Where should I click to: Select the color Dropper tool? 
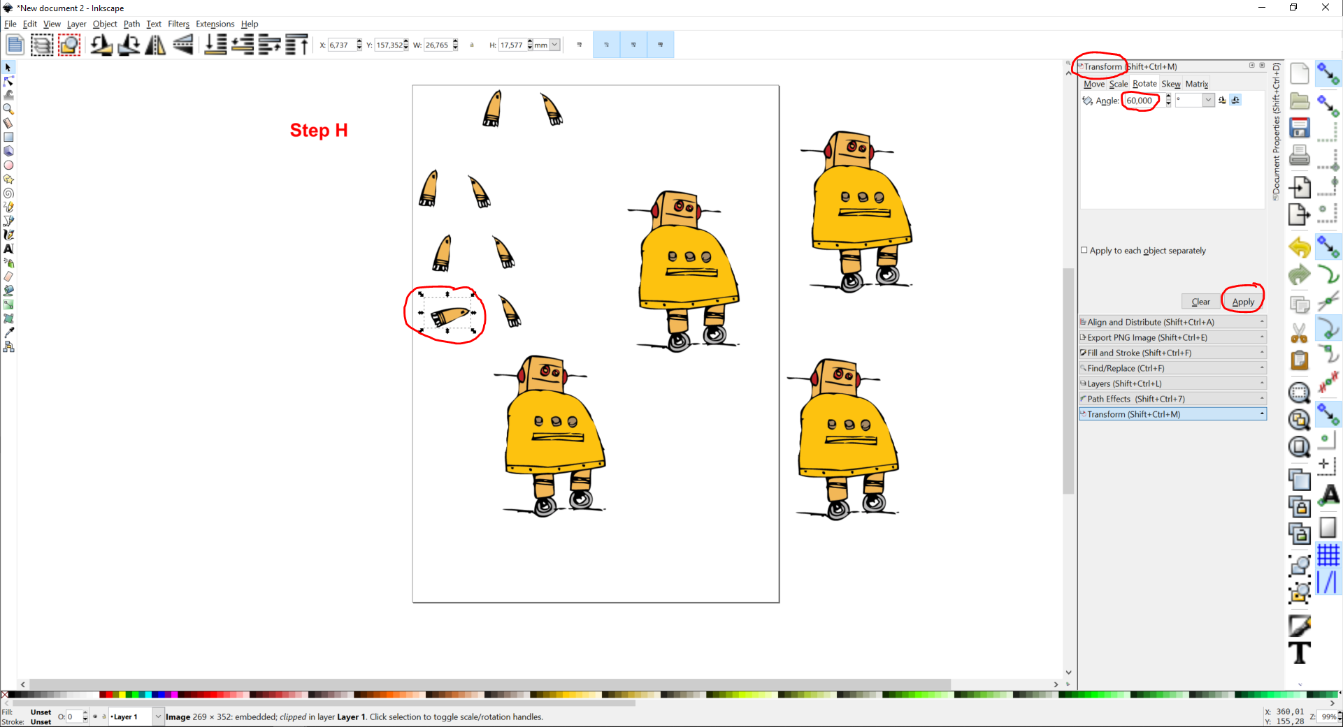tap(8, 333)
